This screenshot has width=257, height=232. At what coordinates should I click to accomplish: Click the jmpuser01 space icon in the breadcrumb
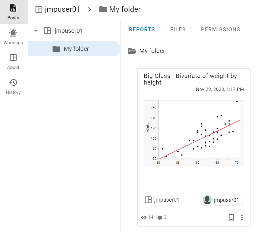[x=39, y=9]
